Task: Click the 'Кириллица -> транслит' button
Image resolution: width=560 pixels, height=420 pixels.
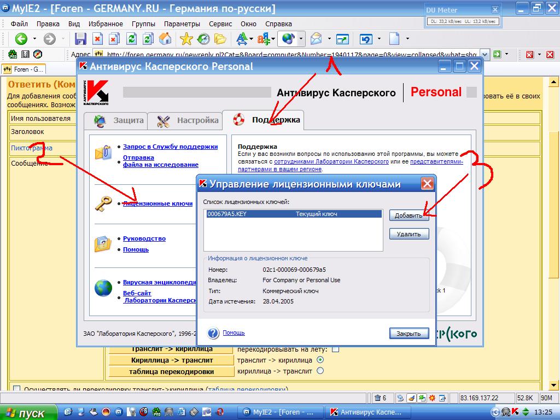Action: click(x=172, y=360)
